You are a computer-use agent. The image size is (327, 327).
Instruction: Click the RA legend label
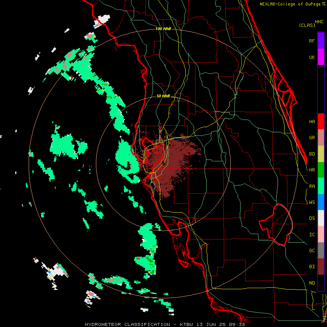coord(312,186)
